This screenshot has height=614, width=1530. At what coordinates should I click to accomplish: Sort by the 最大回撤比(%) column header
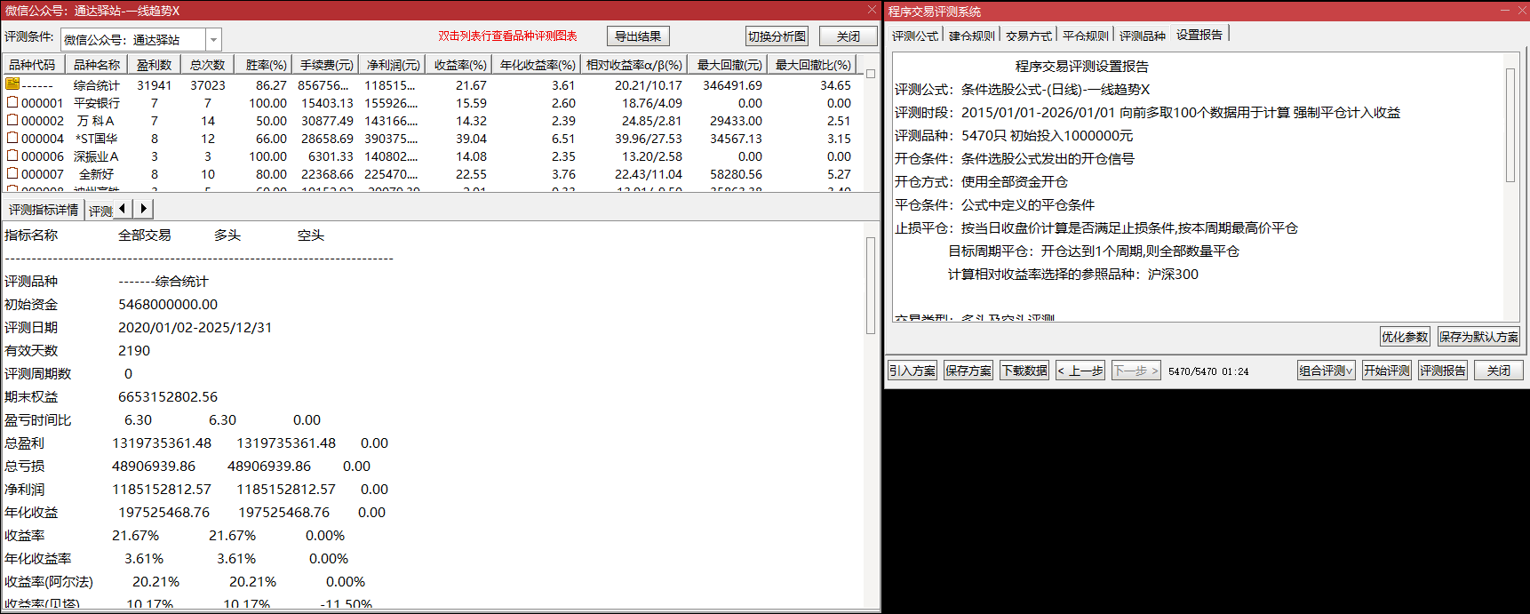coord(813,65)
